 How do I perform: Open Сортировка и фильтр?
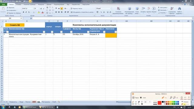[x=172, y=11]
